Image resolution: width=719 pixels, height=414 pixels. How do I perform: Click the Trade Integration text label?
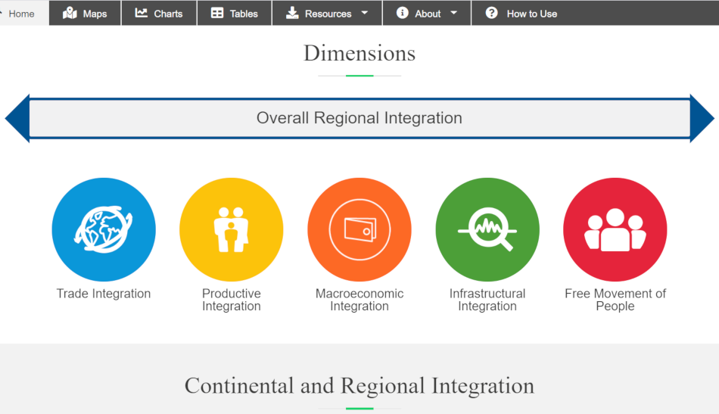[x=104, y=294]
